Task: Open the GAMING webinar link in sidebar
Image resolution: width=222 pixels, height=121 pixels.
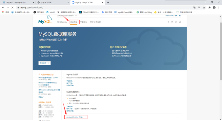Action: 49,78
